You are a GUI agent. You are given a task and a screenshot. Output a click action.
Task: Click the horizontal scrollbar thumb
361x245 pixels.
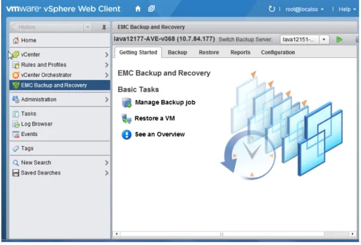tap(222, 234)
